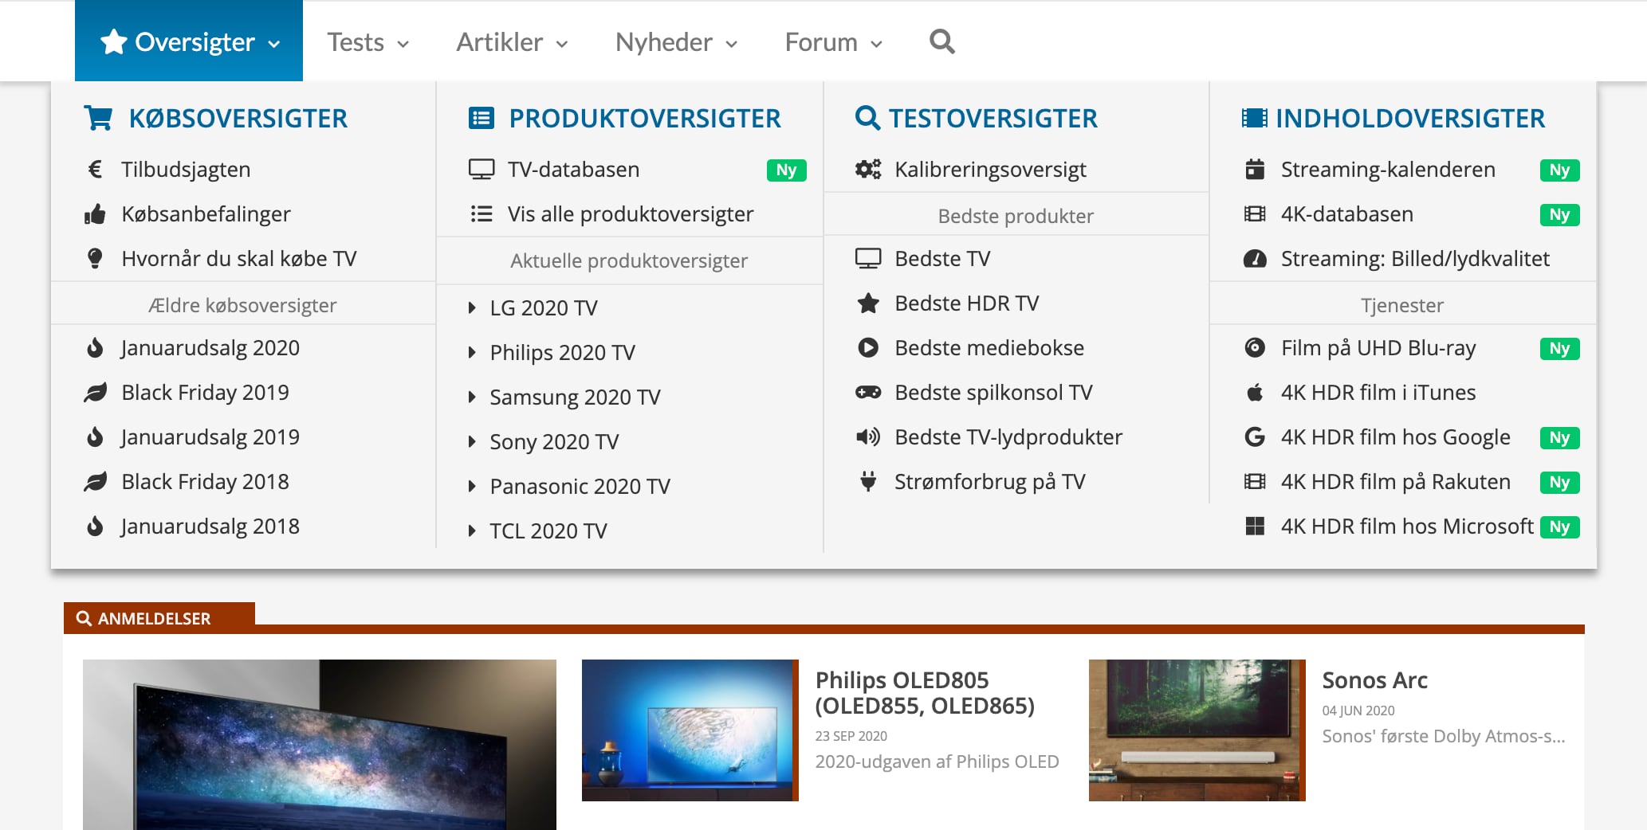Image resolution: width=1647 pixels, height=830 pixels.
Task: Open the Artikler dropdown menu
Action: [512, 41]
